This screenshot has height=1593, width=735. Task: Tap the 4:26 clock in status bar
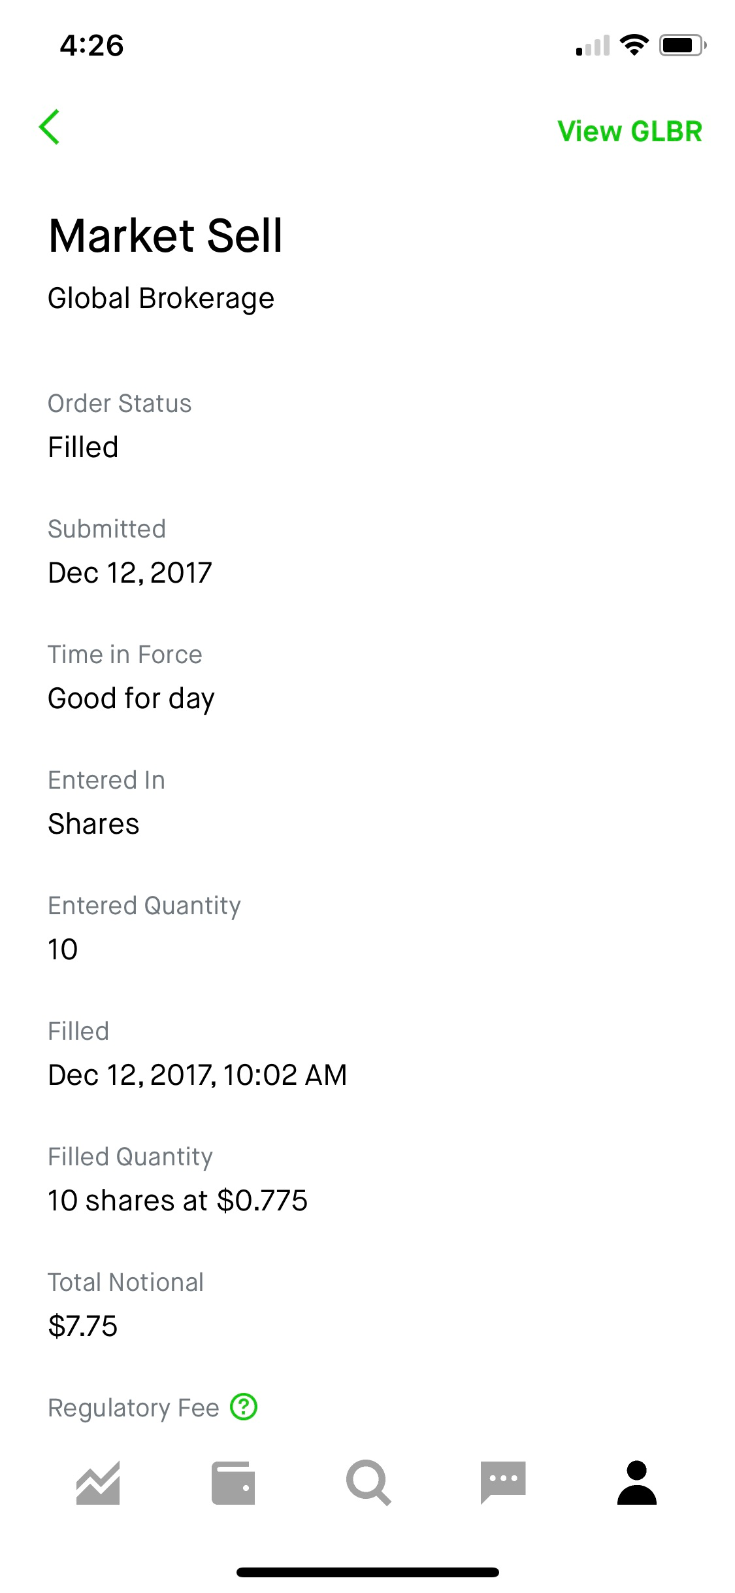[91, 46]
